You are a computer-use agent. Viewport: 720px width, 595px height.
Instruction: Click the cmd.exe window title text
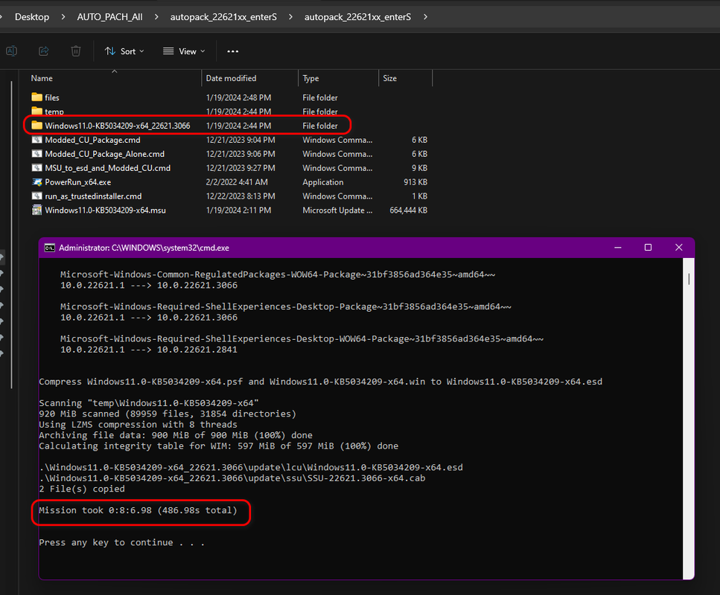pos(144,248)
